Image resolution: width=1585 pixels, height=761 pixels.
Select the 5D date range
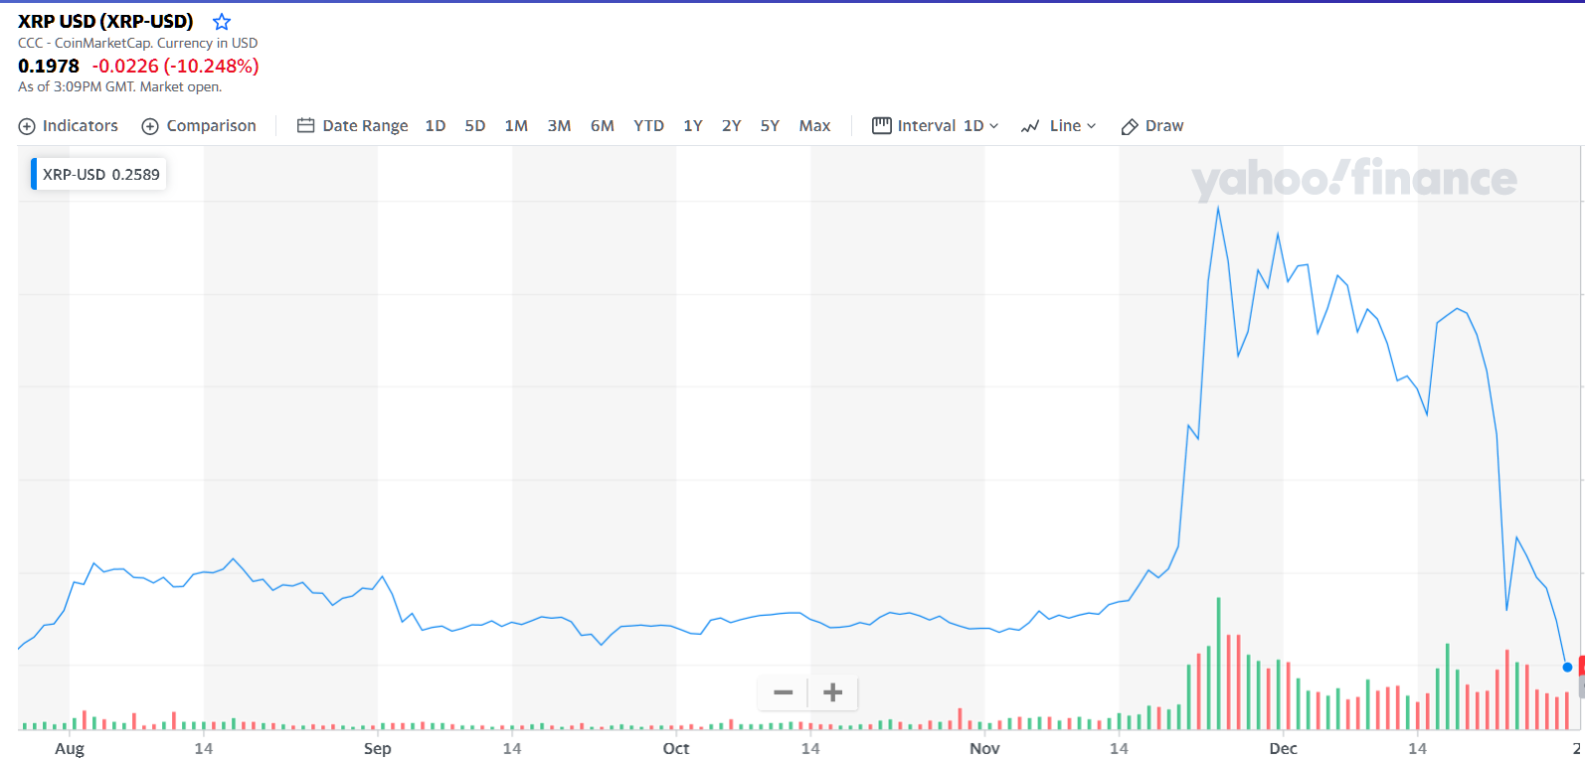(475, 126)
